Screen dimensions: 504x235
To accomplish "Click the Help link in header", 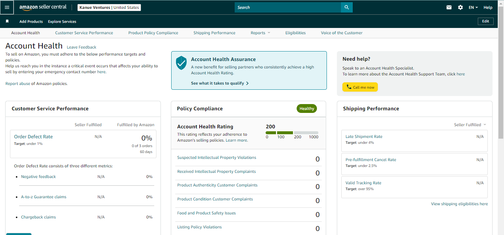I will tap(488, 7).
